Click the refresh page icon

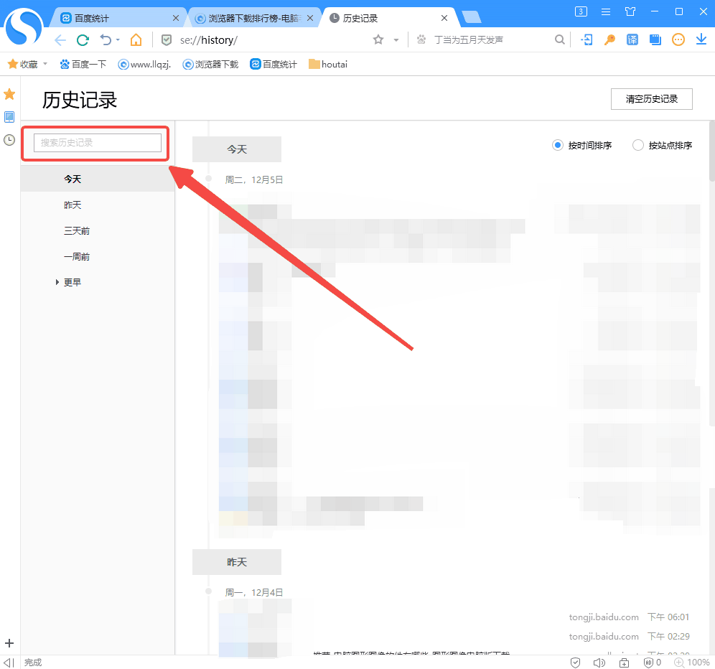83,40
